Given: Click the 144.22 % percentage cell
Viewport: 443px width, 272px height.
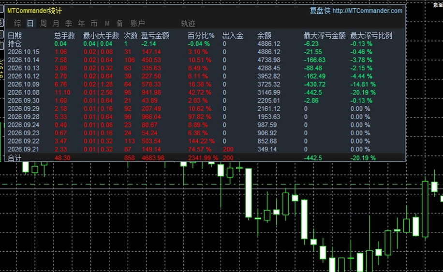Looking at the screenshot, I should [202, 141].
